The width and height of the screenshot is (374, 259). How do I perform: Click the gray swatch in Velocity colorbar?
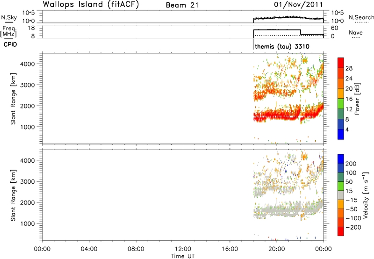341,195
